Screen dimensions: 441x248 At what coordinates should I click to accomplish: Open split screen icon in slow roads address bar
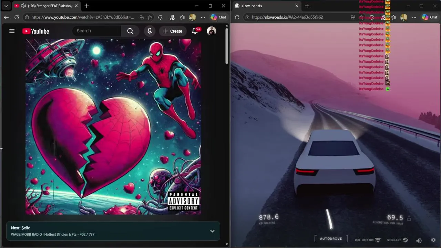(353, 17)
